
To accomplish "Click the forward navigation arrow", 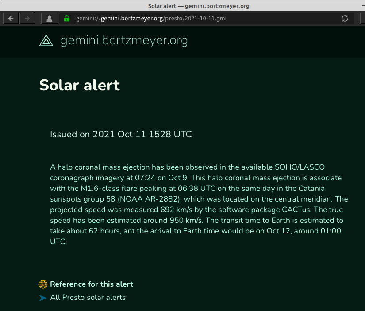I will pyautogui.click(x=27, y=19).
